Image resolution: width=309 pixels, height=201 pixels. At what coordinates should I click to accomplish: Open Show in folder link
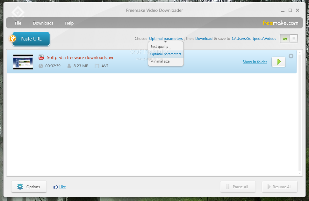(x=255, y=62)
